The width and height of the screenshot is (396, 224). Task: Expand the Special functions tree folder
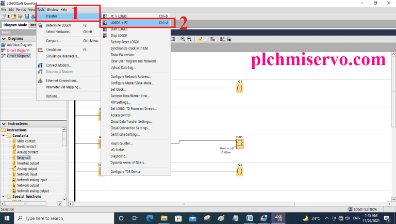coord(3,197)
